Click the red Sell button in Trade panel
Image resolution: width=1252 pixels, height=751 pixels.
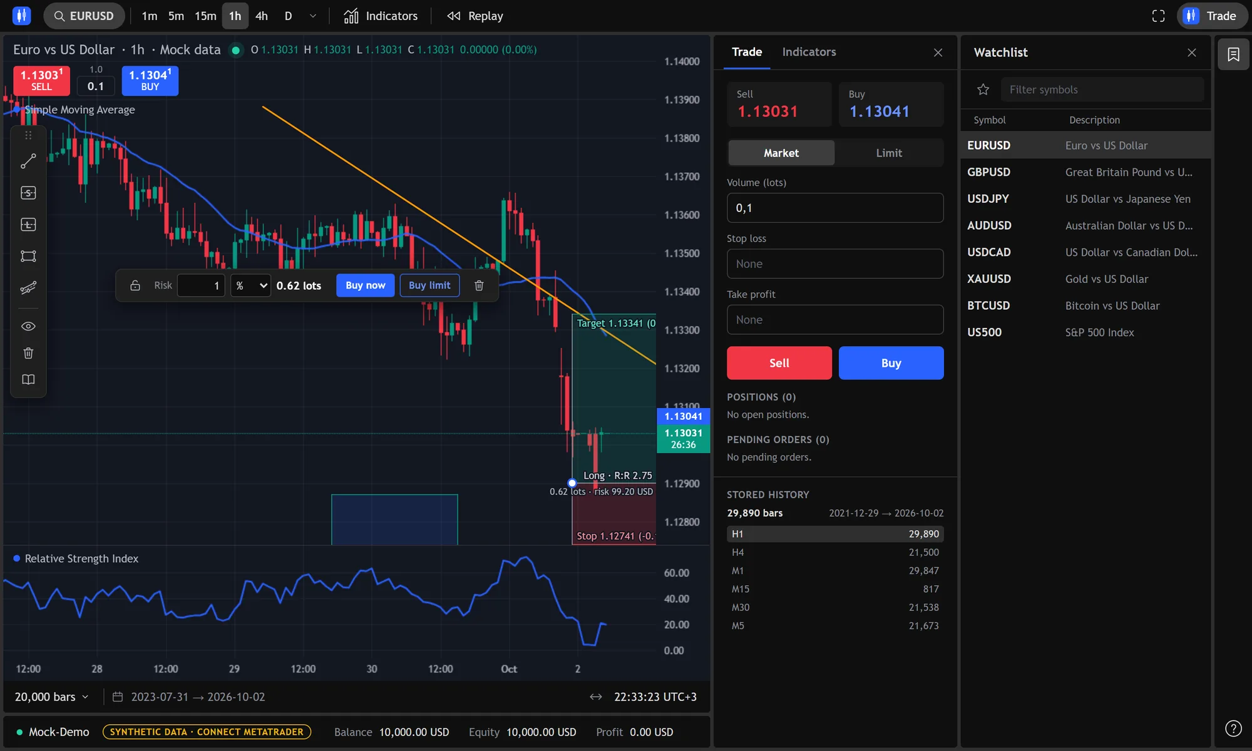779,363
